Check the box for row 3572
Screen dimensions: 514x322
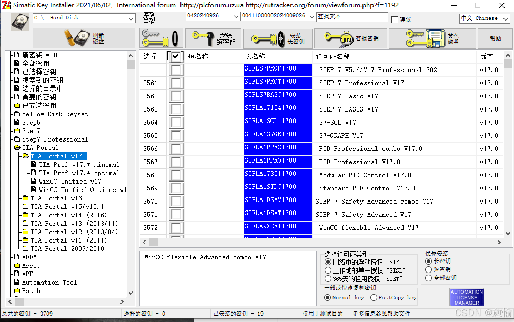[176, 228]
